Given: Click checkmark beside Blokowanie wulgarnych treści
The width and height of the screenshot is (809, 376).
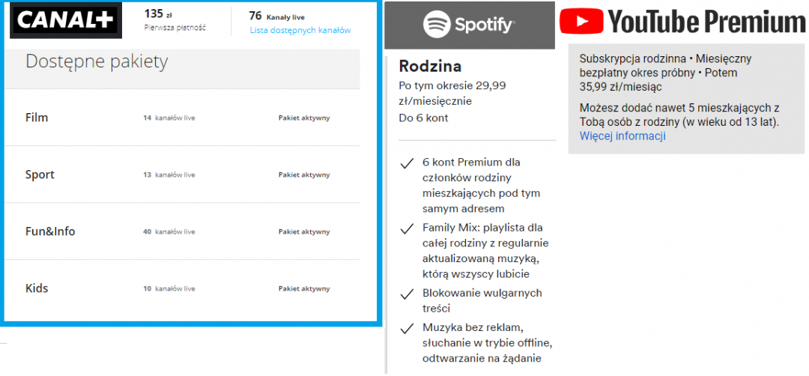Looking at the screenshot, I should (x=407, y=294).
